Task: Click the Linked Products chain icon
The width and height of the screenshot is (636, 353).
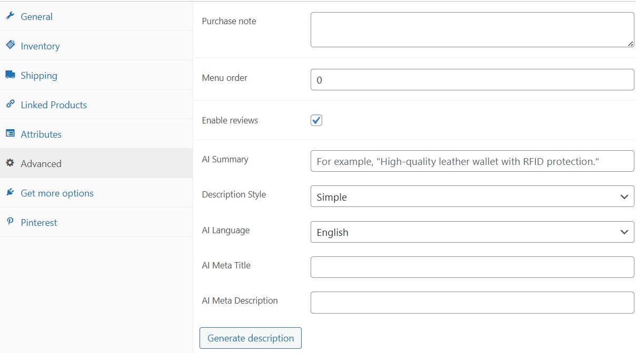Action: click(x=10, y=104)
